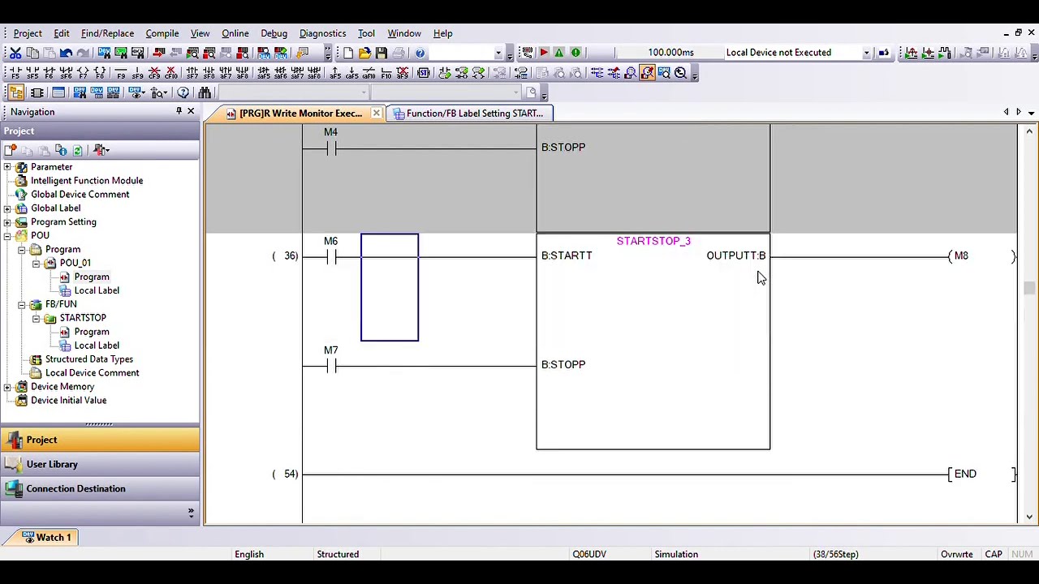1039x584 pixels.
Task: Insert open contact with F5 icon
Action: [15, 73]
